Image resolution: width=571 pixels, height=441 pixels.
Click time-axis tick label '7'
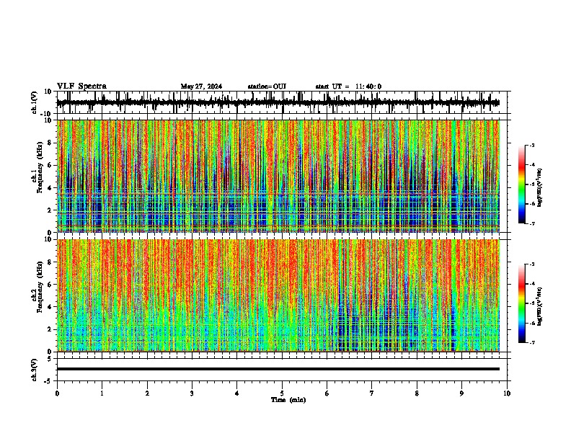(x=372, y=393)
